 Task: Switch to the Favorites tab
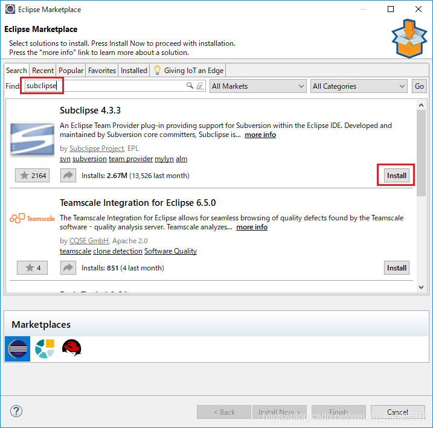[x=102, y=71]
